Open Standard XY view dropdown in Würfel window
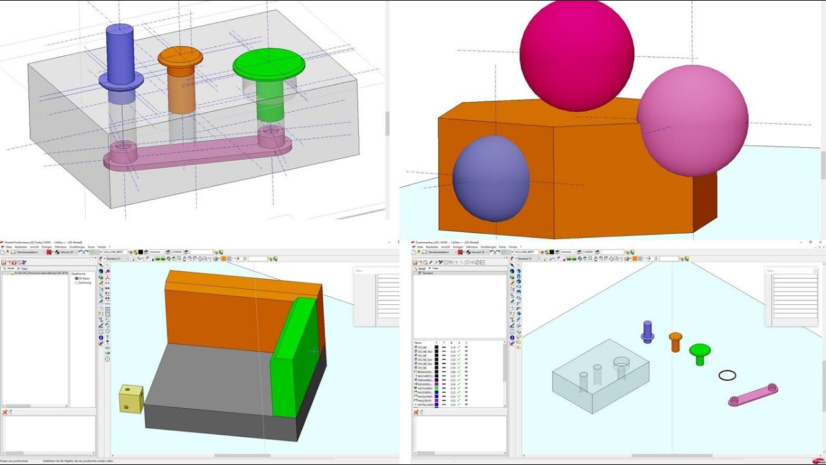The height and width of the screenshot is (465, 826). point(117,259)
